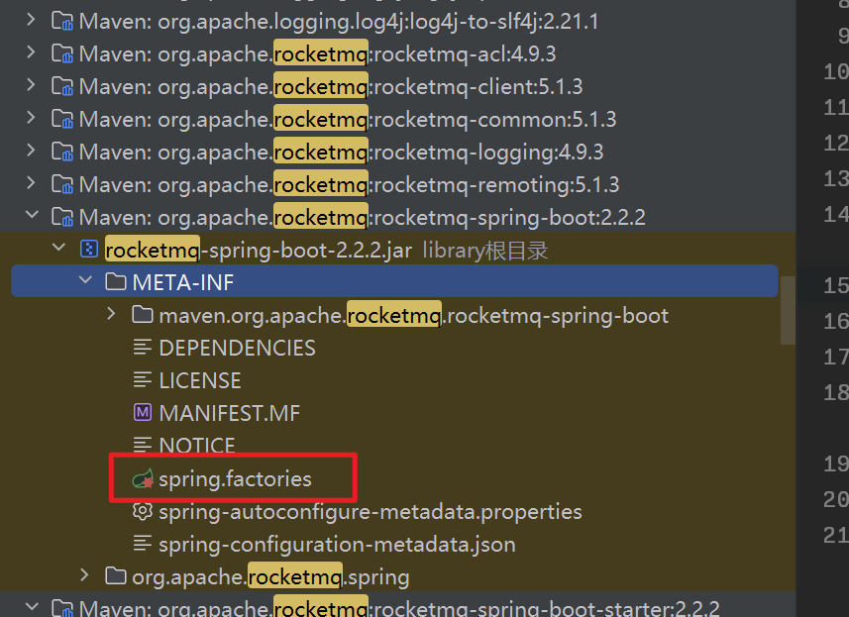The image size is (849, 617).
Task: Select the LICENSE file
Action: coord(198,380)
